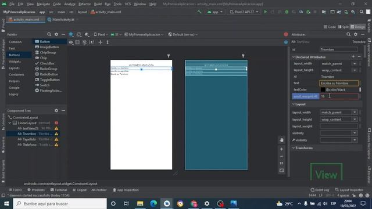The image size is (372, 209).
Task: Click the black textColor swatch
Action: (x=323, y=89)
